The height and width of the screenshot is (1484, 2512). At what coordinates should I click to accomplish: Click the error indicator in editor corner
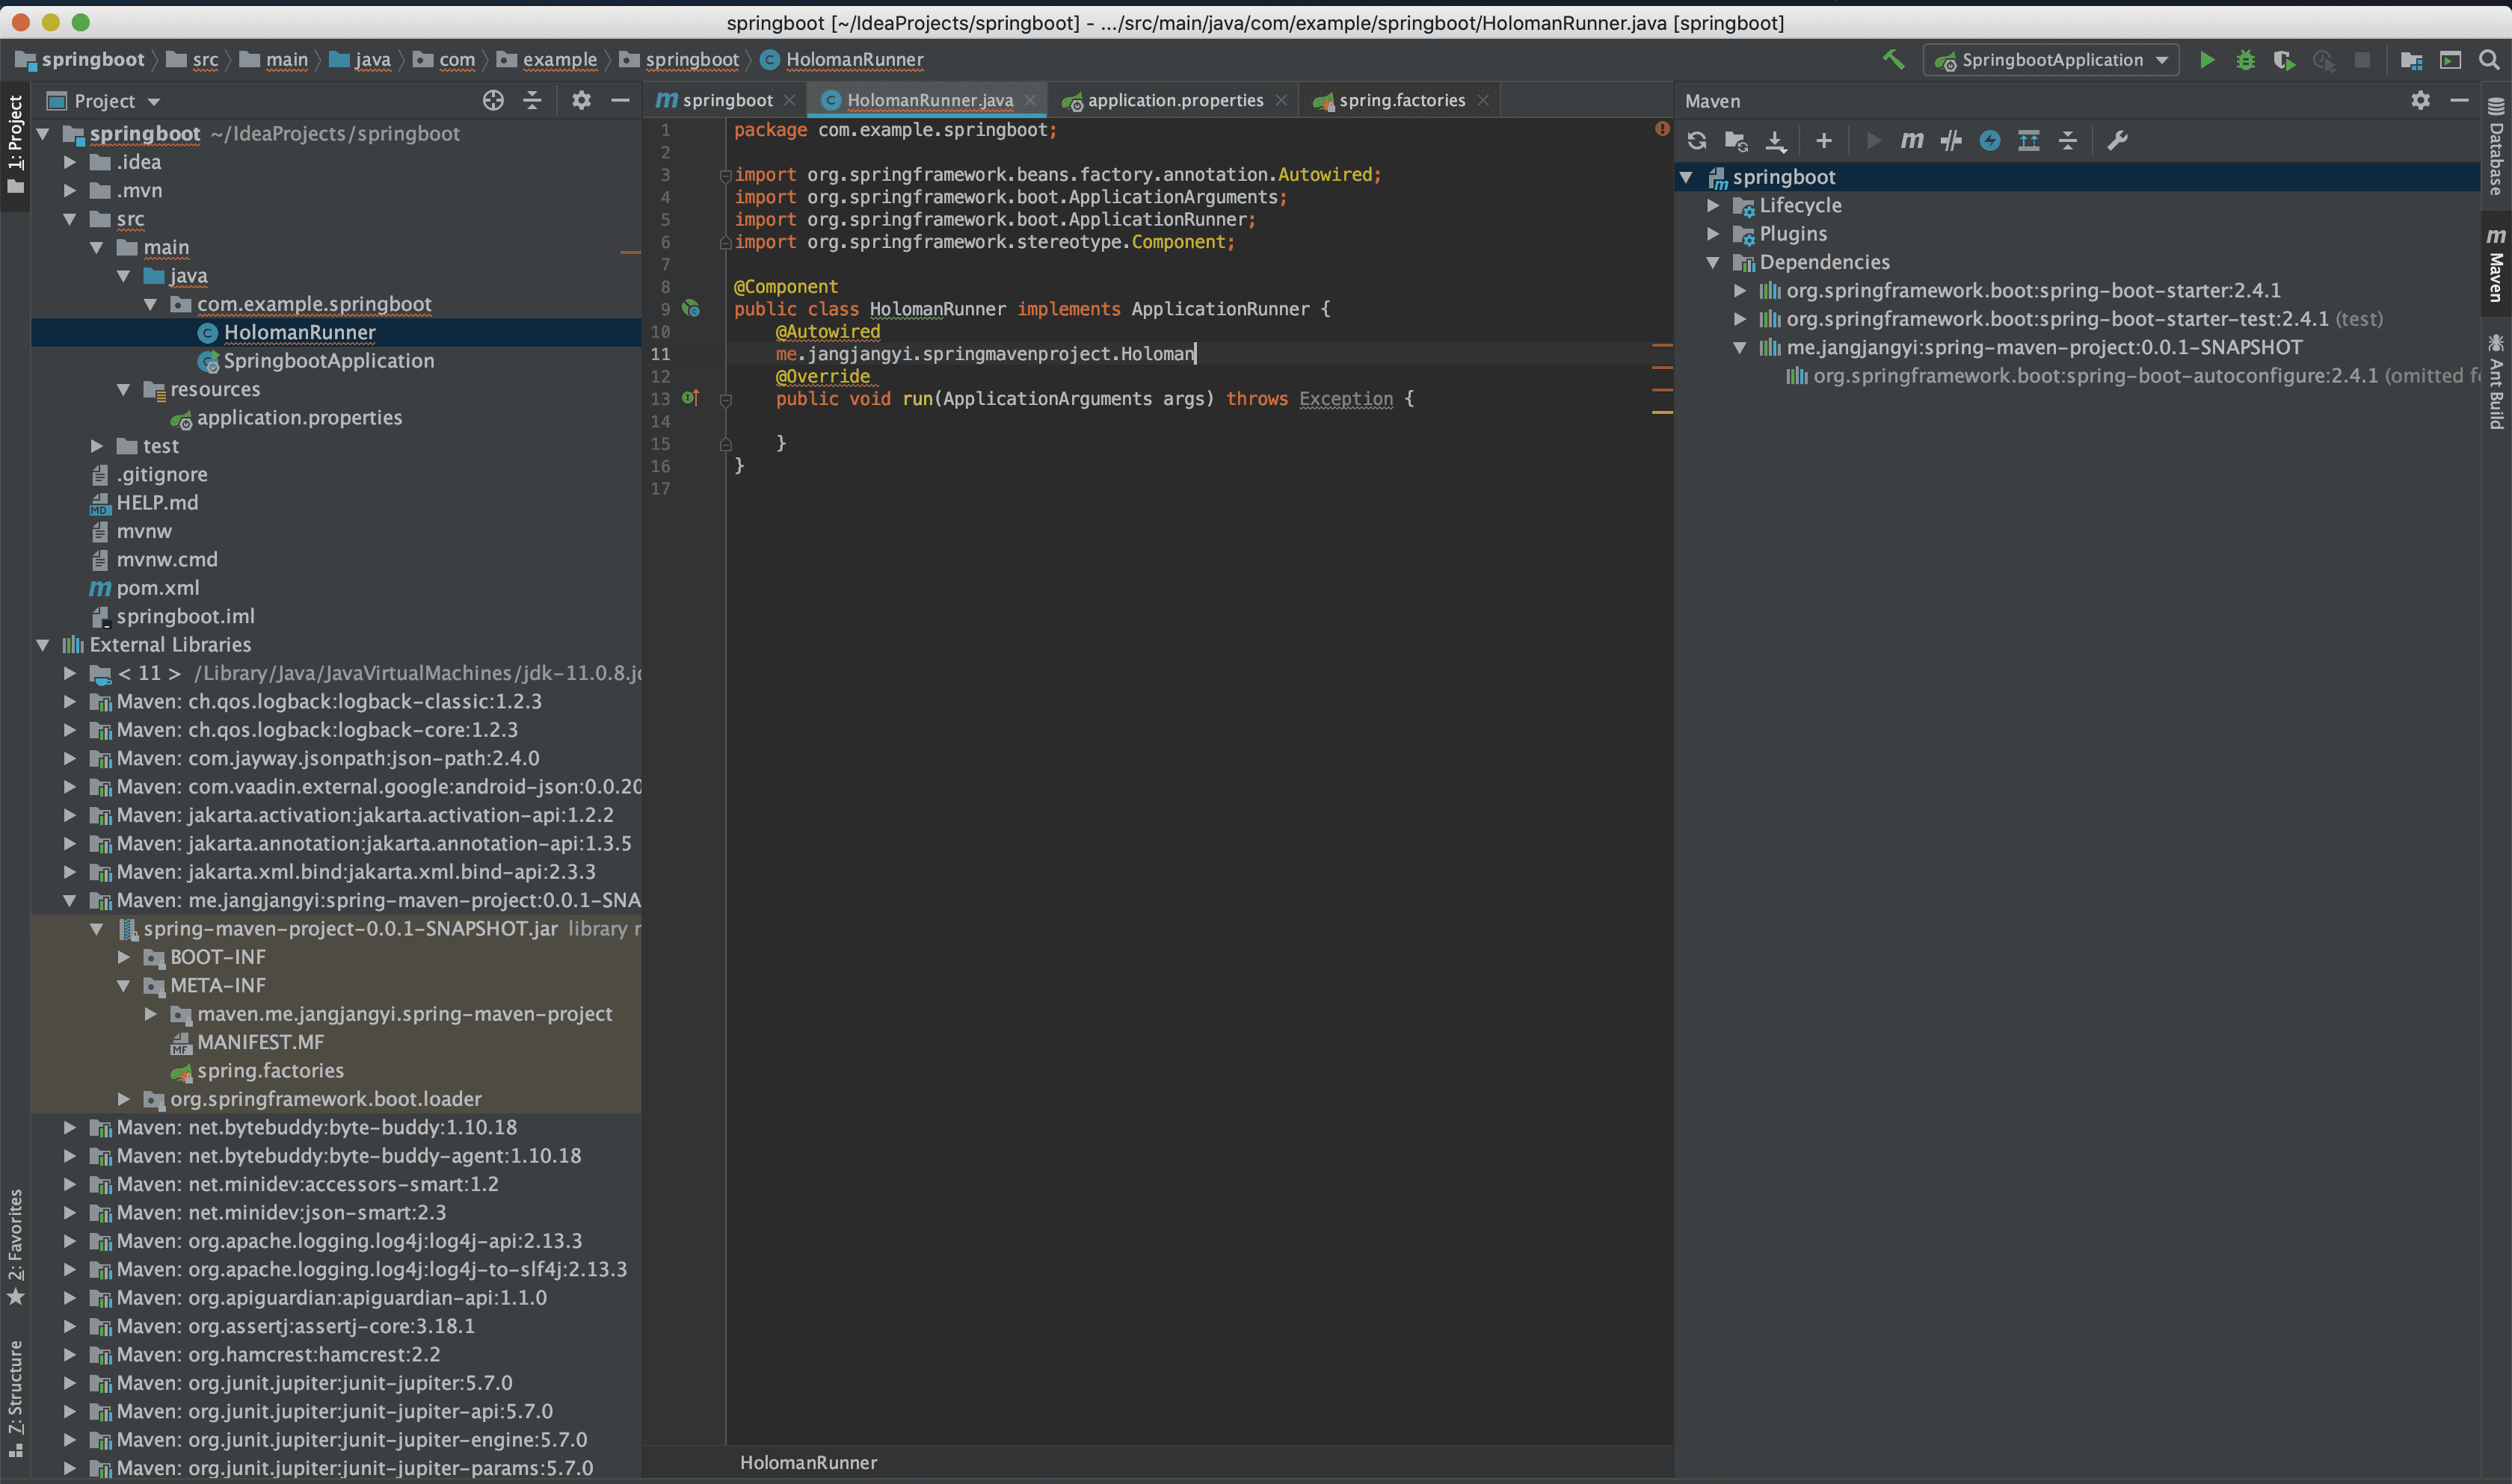[x=1662, y=129]
